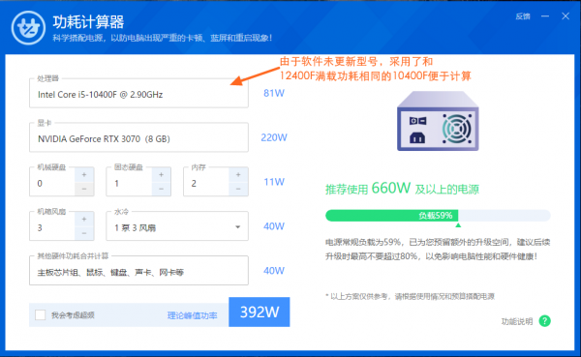Screen dimensions: 581x357
Task: Click the 机械硬盘 value field showing 0
Action: point(52,183)
